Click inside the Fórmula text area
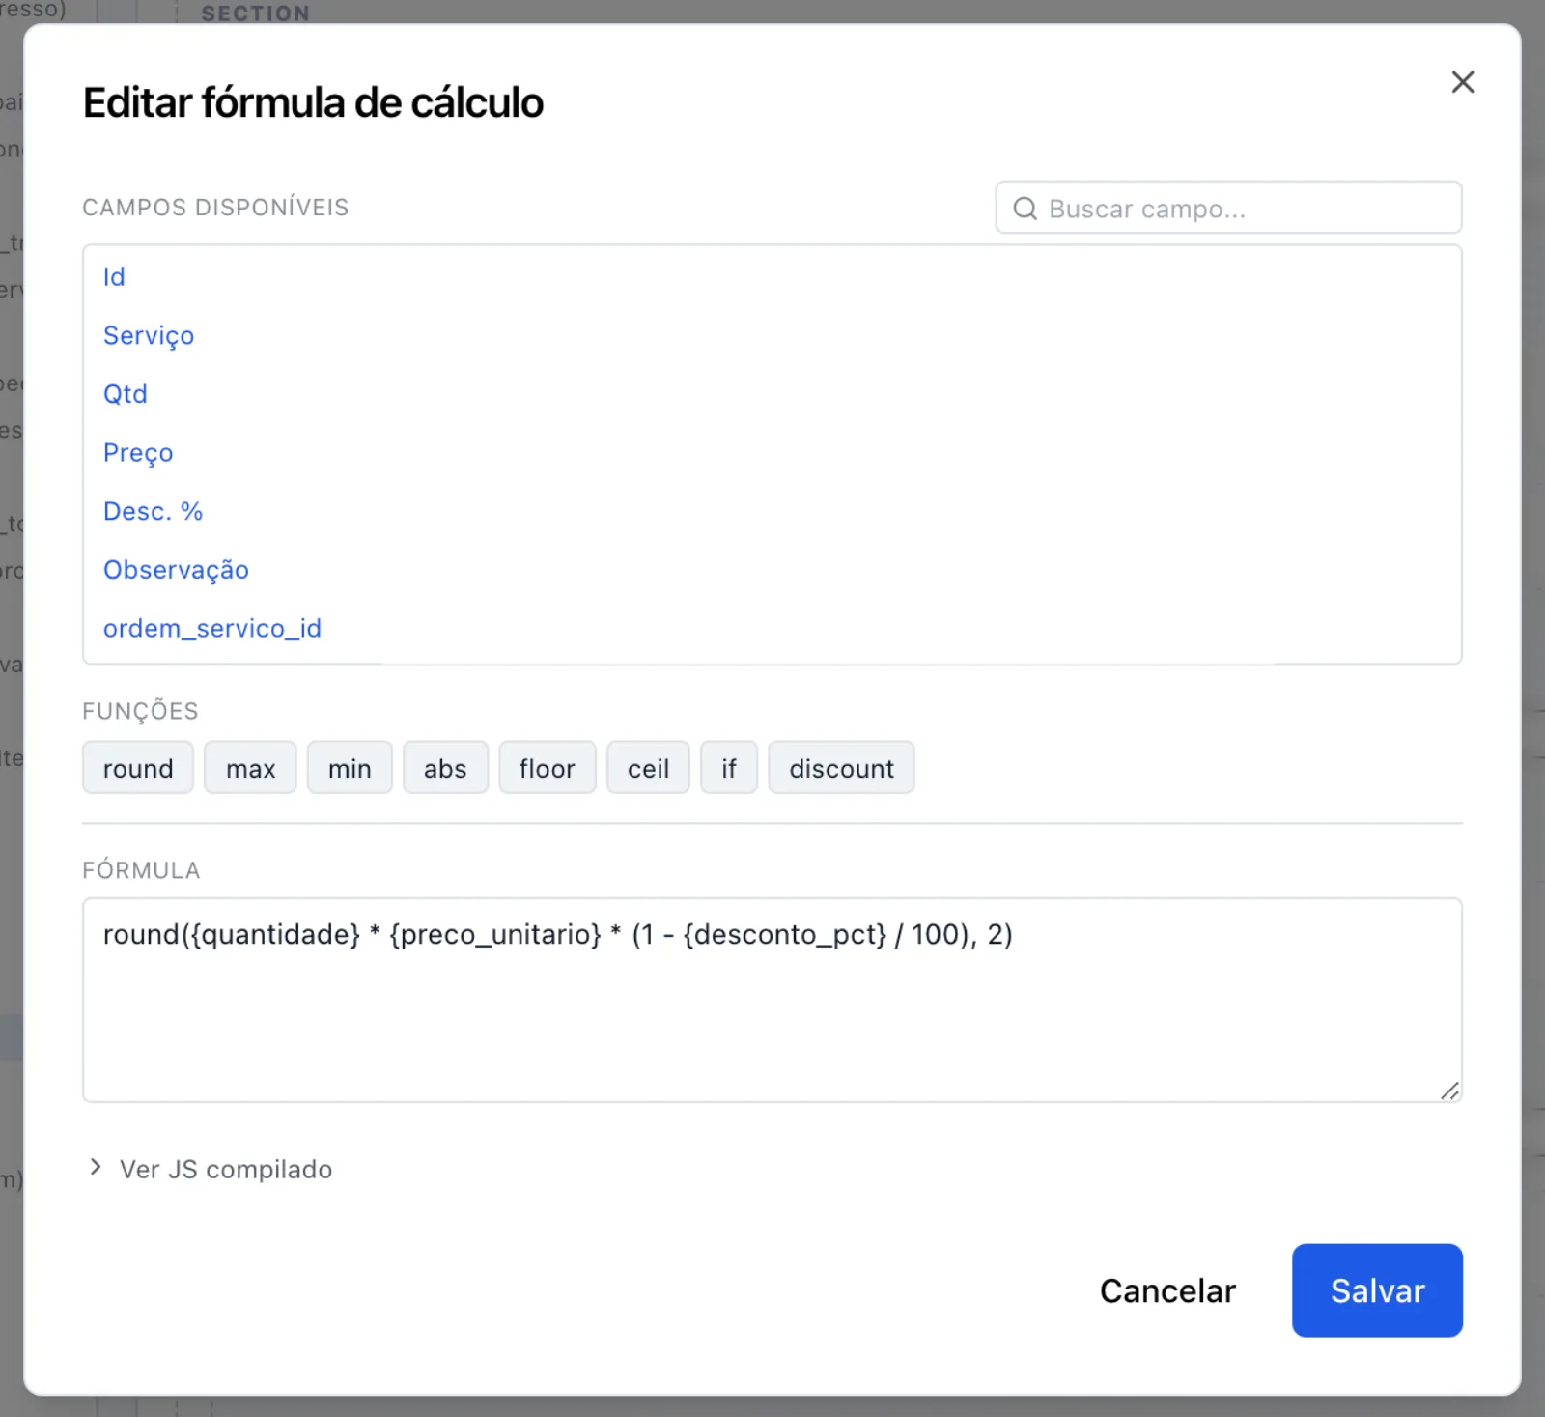Viewport: 1545px width, 1417px height. tap(772, 1001)
